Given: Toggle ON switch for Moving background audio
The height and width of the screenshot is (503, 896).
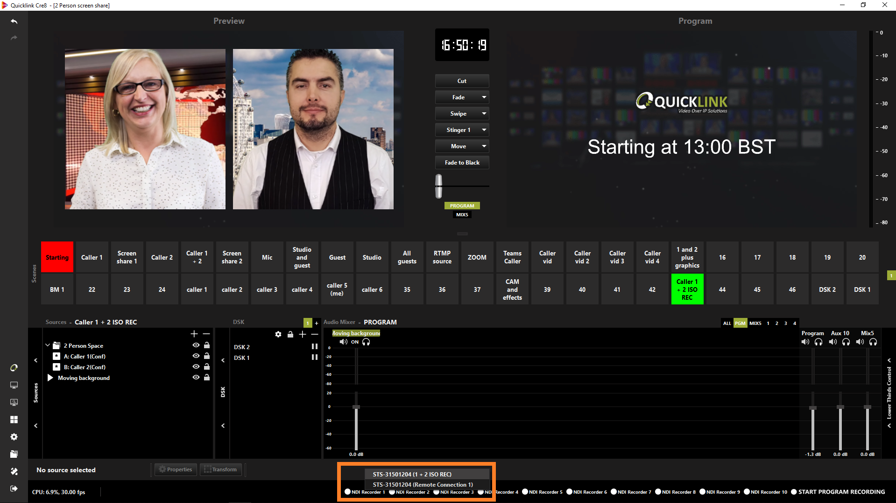Looking at the screenshot, I should coord(355,342).
